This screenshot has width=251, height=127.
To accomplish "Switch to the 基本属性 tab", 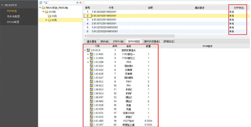I will pyautogui.click(x=91, y=41).
